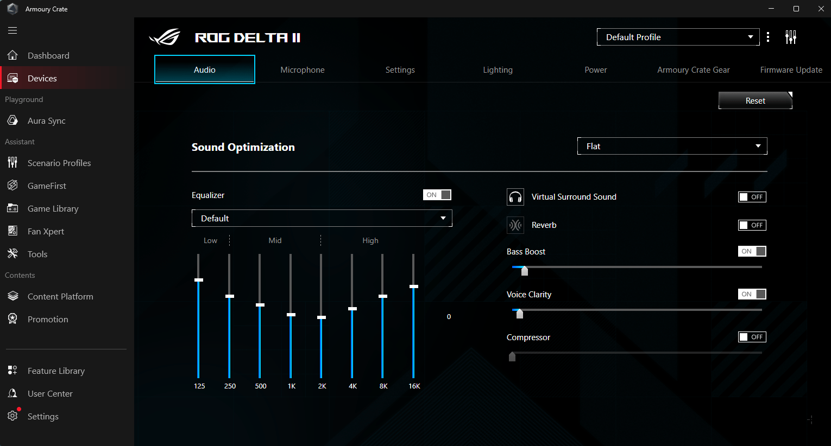831x446 pixels.
Task: Enable the Compressor toggle
Action: [752, 337]
